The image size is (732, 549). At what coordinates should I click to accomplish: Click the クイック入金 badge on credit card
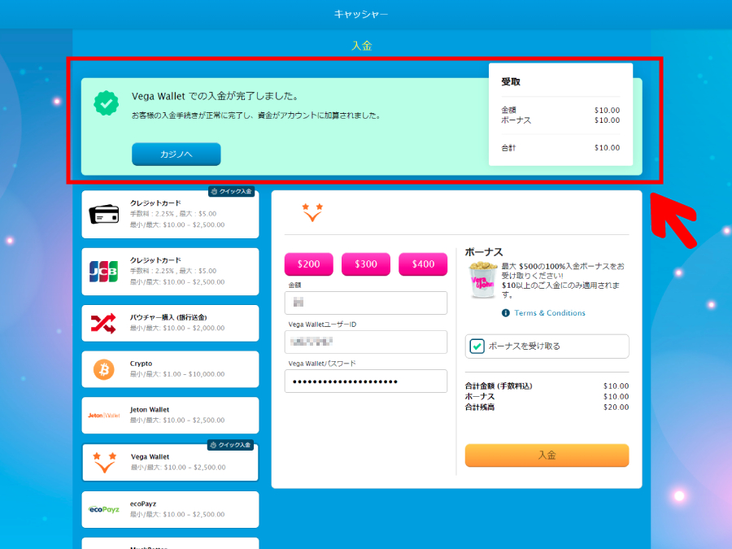[x=231, y=191]
